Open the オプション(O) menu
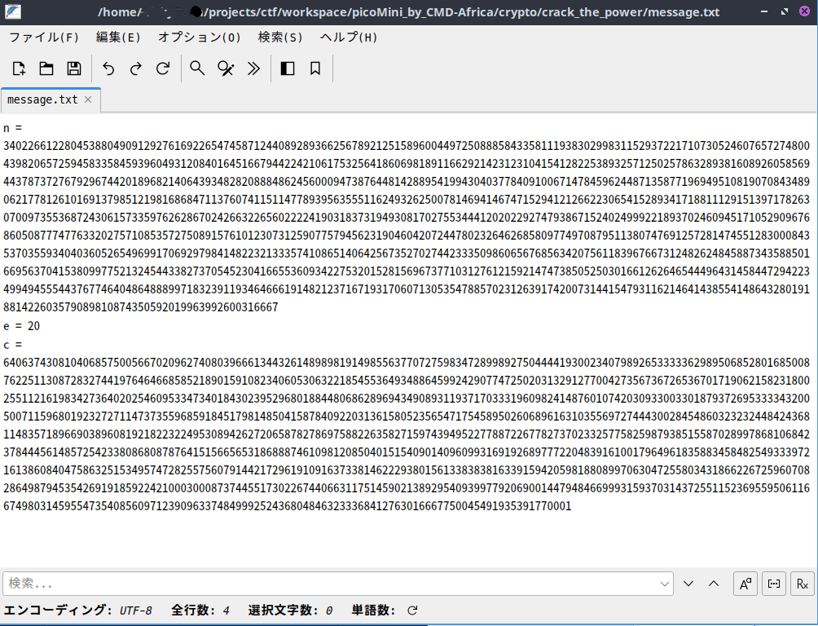The image size is (818, 626). tap(199, 37)
